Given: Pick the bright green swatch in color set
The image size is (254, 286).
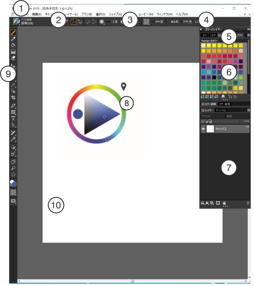Looking at the screenshot, I should pos(241,77).
